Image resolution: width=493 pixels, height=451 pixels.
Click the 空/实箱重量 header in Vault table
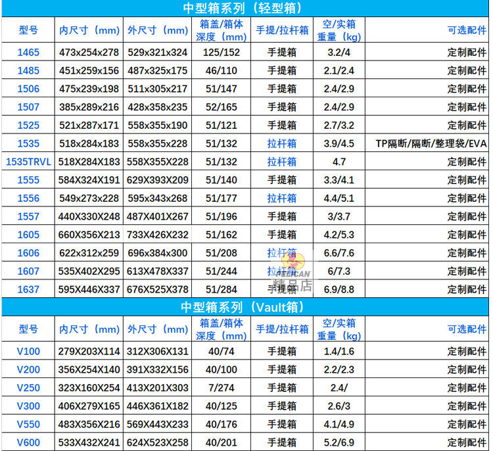(339, 329)
